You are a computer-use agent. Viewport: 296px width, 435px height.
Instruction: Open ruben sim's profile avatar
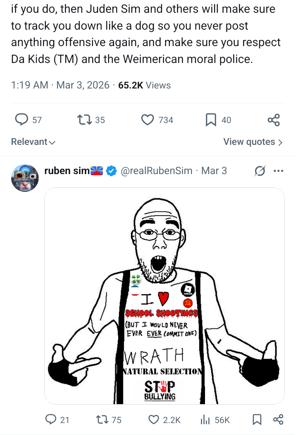(25, 178)
